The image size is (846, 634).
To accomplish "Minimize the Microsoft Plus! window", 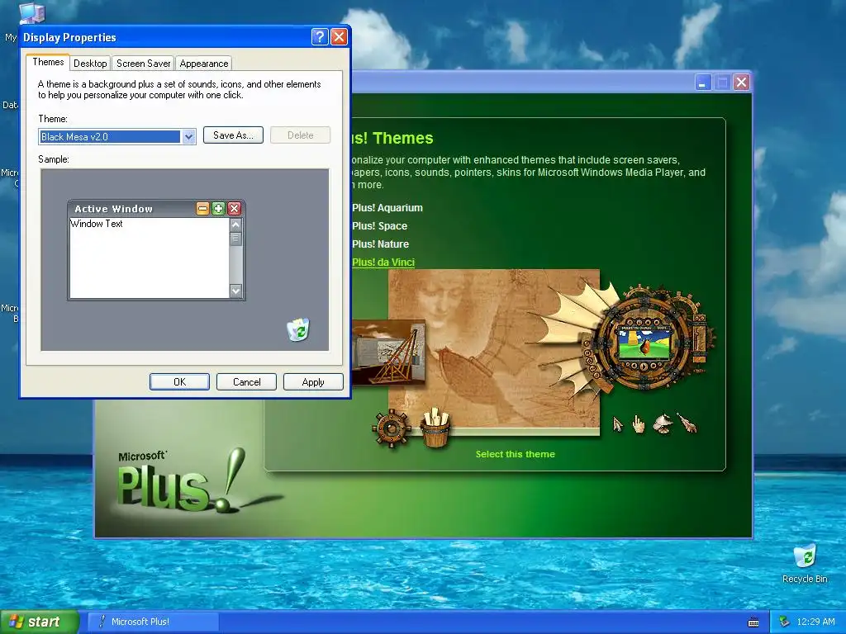I will point(702,83).
